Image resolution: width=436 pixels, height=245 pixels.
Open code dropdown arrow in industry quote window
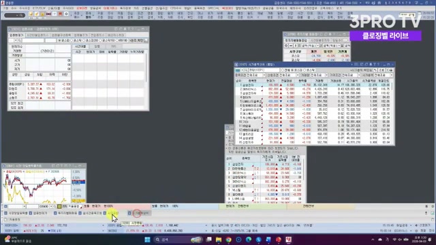click(x=16, y=41)
